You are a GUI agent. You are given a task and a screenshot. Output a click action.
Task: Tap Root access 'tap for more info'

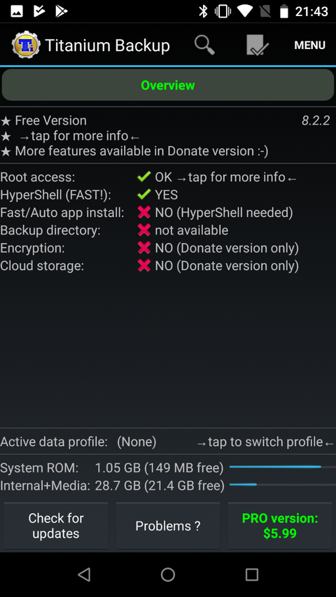point(237,177)
